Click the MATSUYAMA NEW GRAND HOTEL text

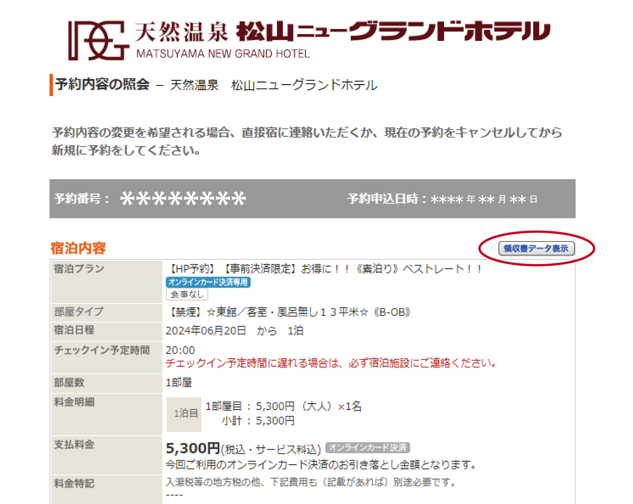tap(223, 54)
